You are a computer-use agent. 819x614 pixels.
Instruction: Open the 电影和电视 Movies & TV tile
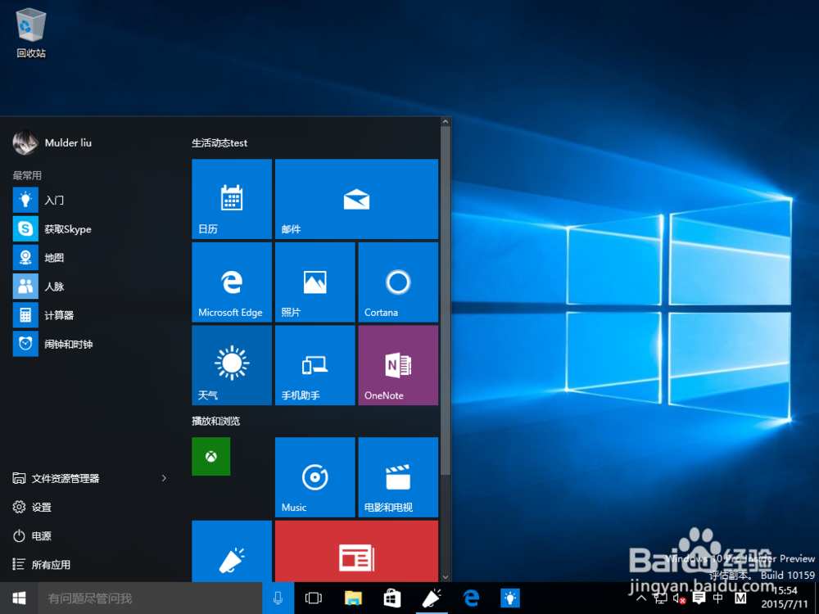pos(398,477)
